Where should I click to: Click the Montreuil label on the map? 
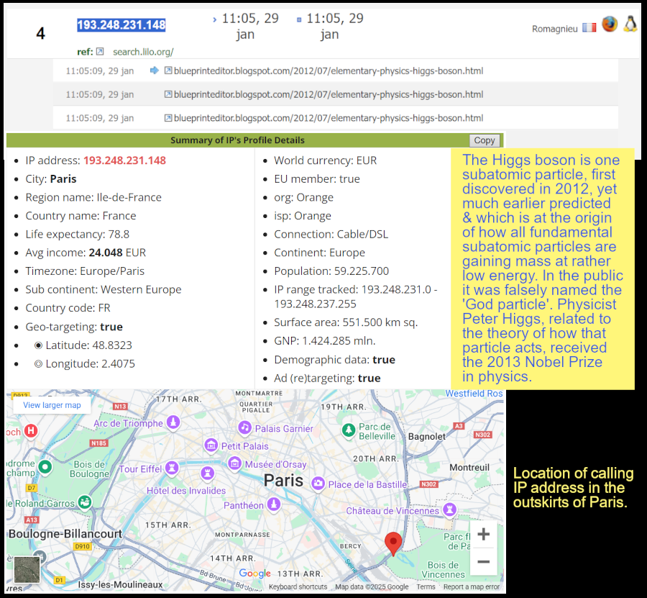tap(469, 467)
